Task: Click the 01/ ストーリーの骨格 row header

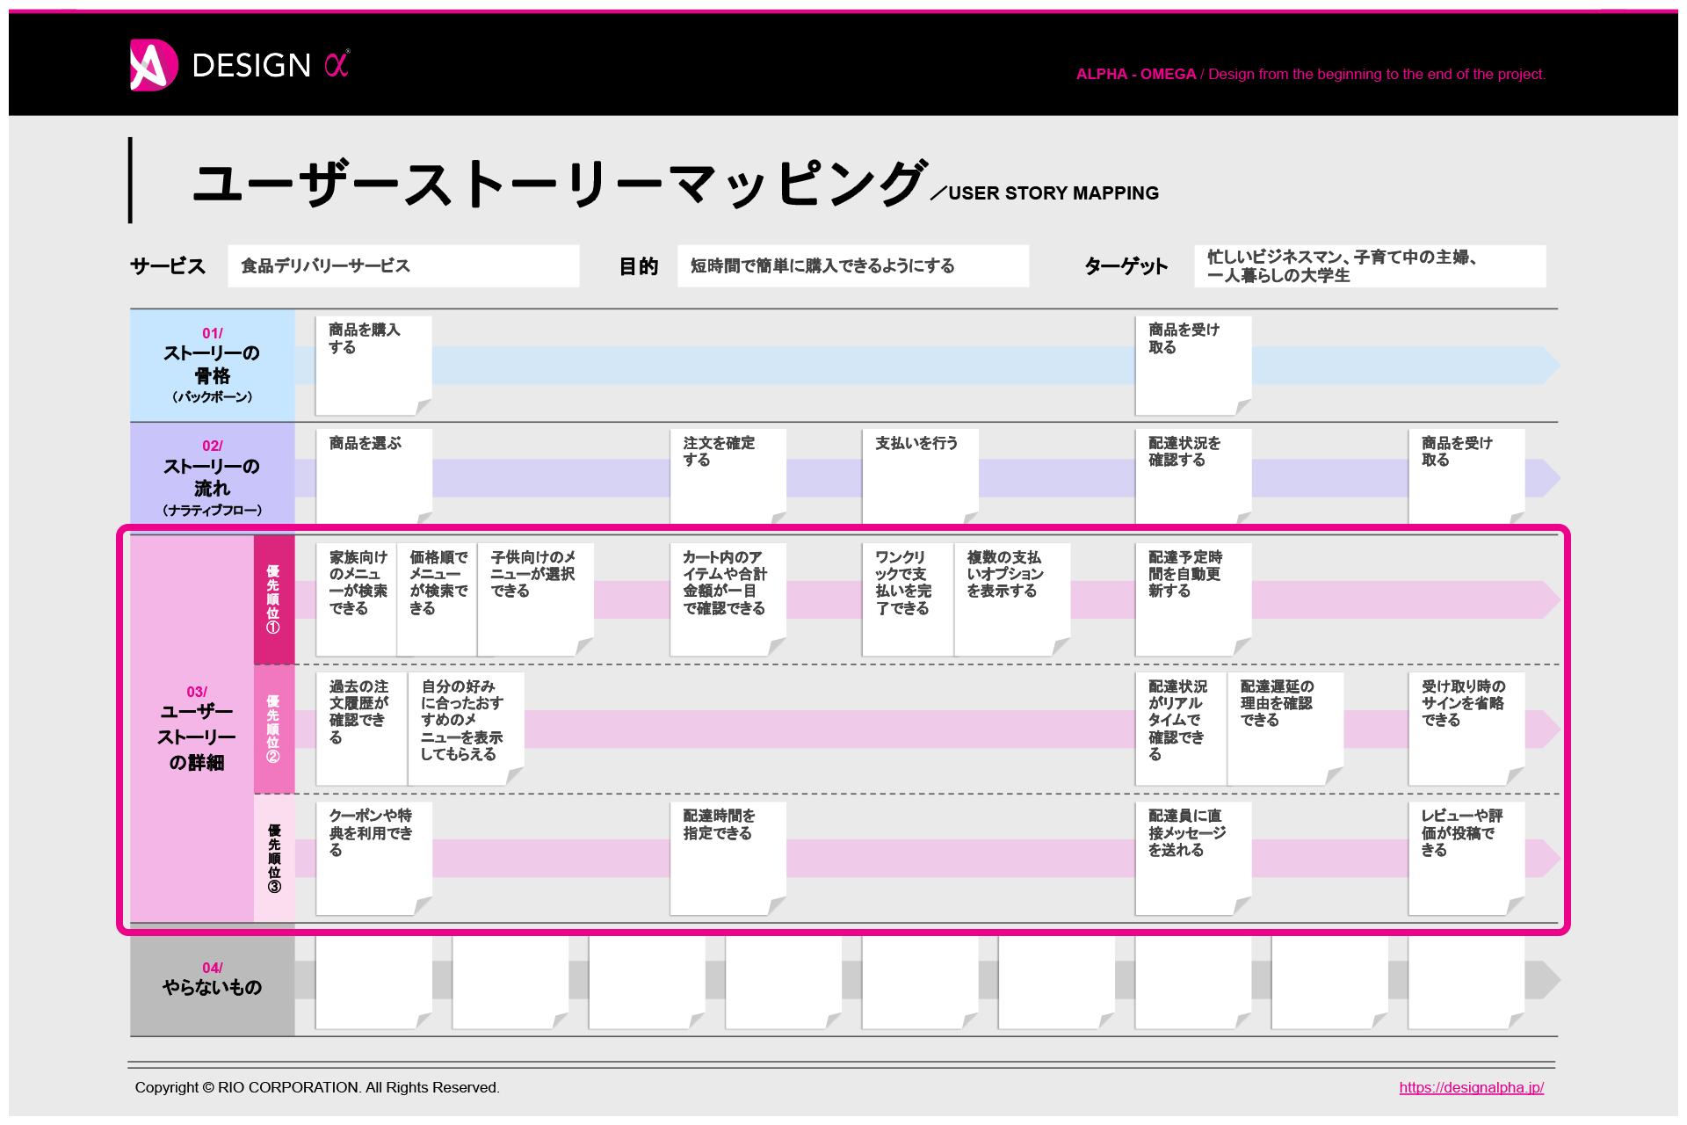Action: tap(212, 365)
